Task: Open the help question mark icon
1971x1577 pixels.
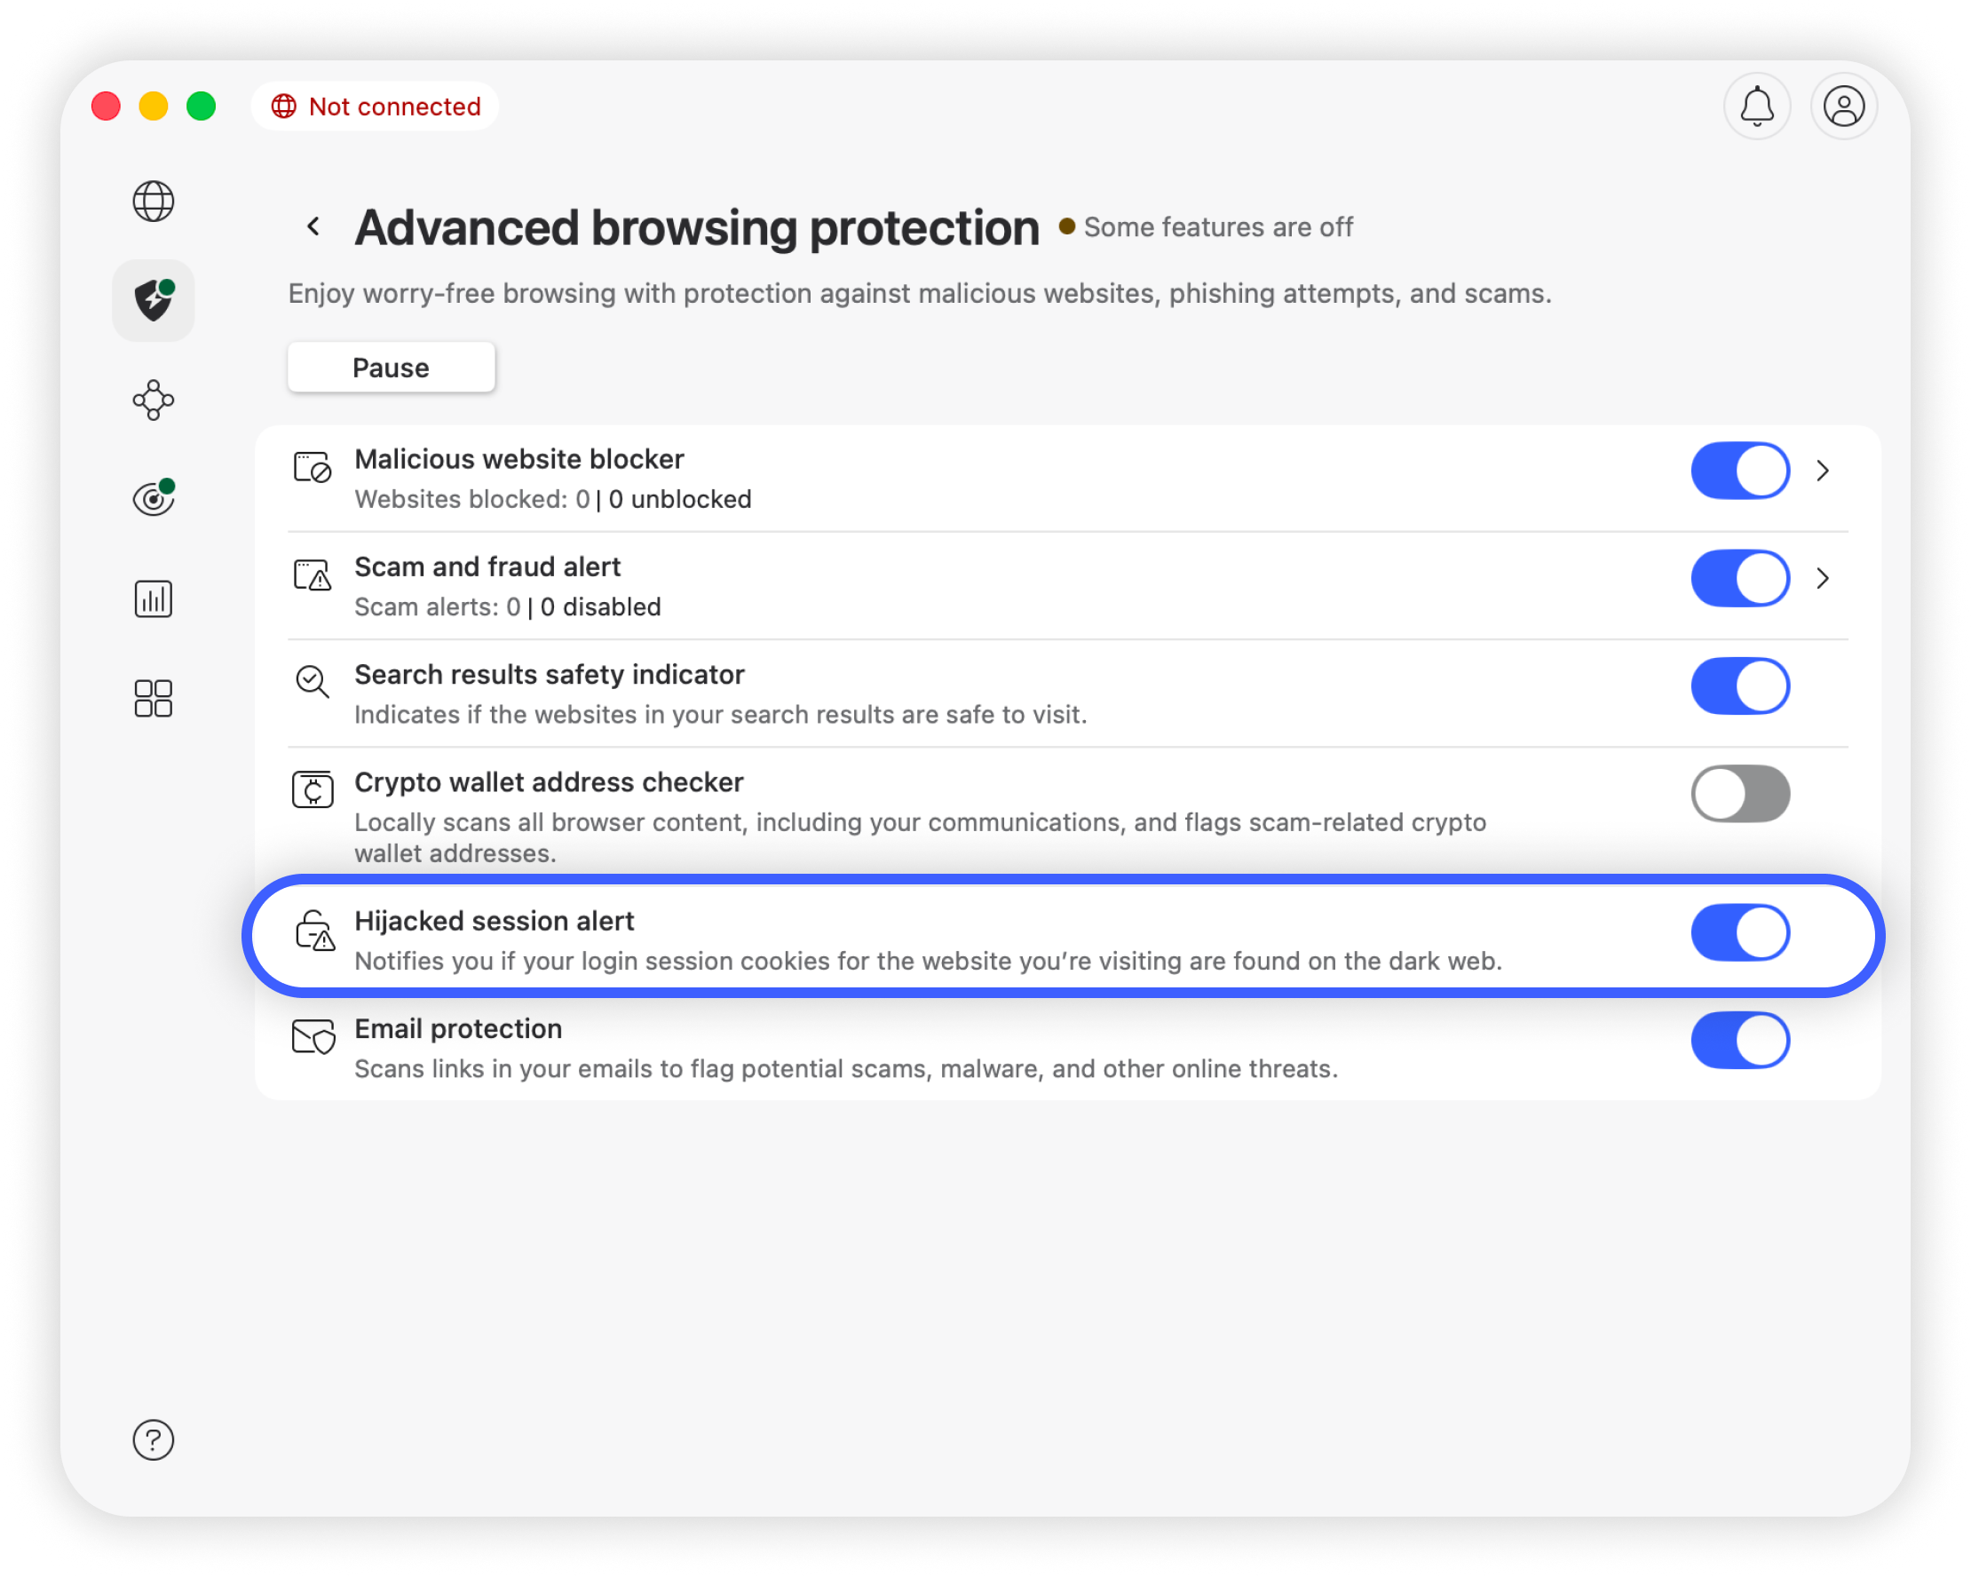Action: coord(153,1440)
